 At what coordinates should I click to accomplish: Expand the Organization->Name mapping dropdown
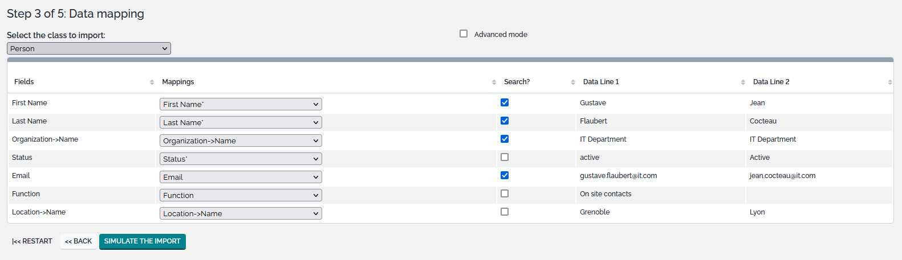click(241, 141)
